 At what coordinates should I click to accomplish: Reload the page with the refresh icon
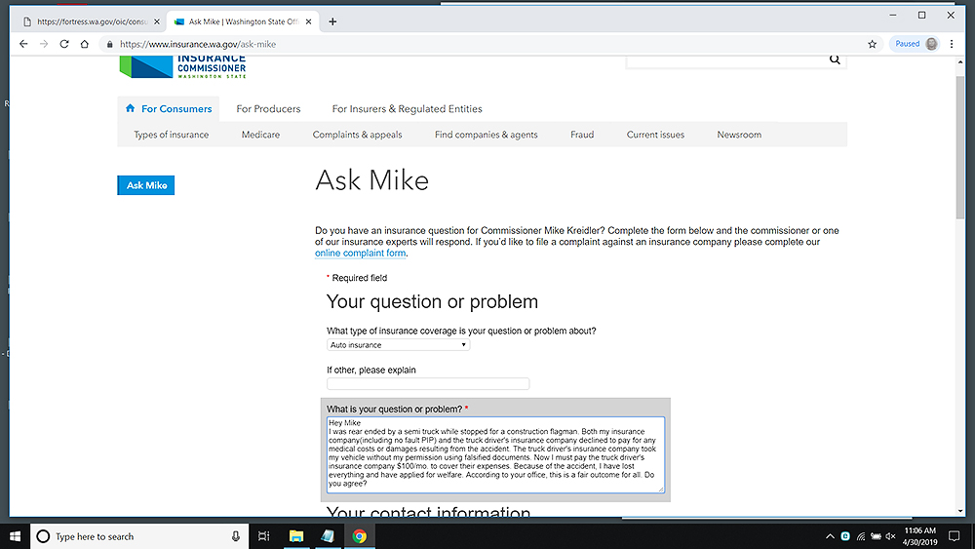pyautogui.click(x=64, y=44)
